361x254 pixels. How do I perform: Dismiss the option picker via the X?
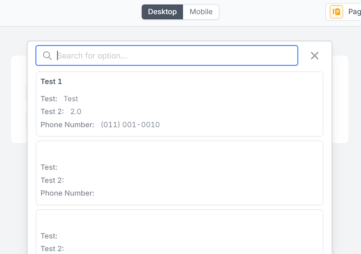click(x=314, y=55)
